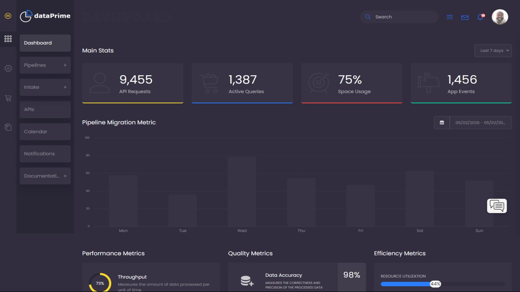The image size is (520, 292).
Task: Click the Resource Utilization 44% progress bar
Action: (x=443, y=284)
